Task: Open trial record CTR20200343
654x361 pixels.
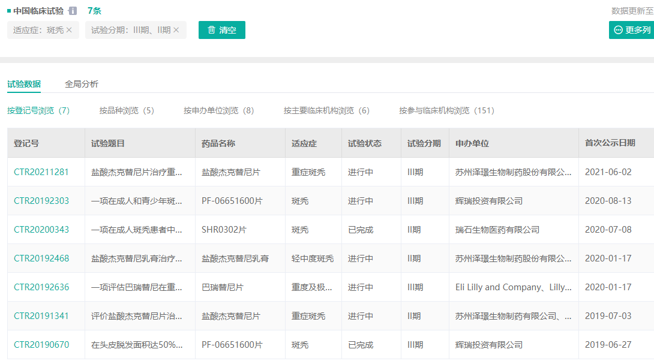Action: coord(41,230)
